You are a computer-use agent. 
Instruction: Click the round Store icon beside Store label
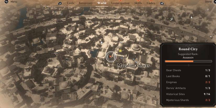tap(214, 2)
